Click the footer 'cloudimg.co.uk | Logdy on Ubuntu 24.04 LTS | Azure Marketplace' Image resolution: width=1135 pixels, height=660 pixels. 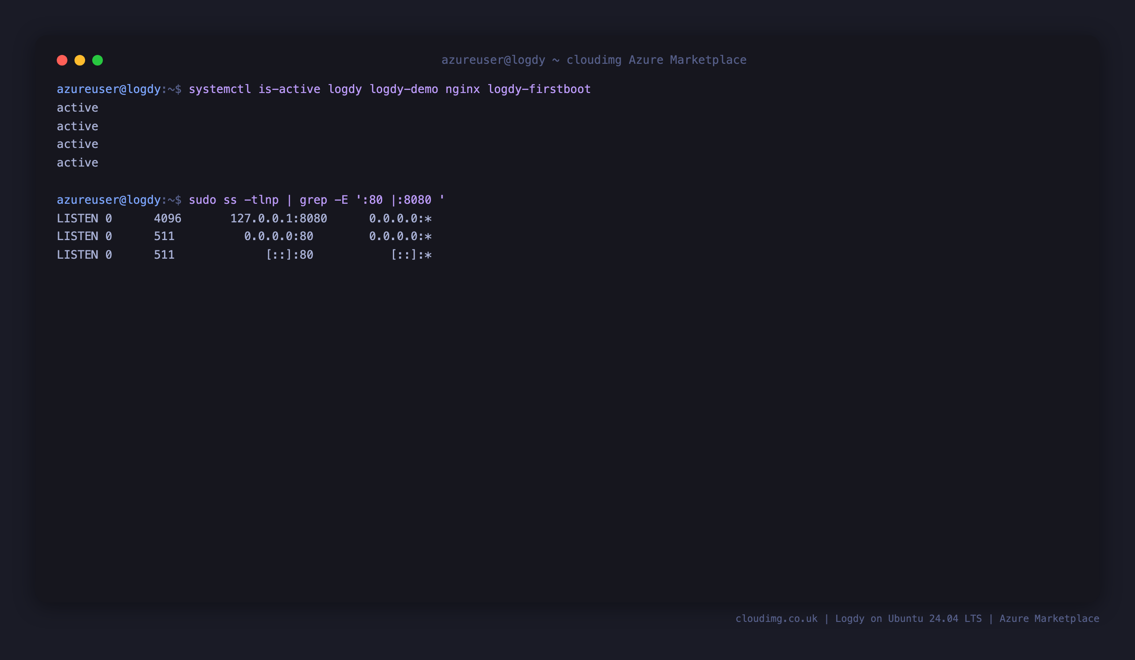click(917, 619)
